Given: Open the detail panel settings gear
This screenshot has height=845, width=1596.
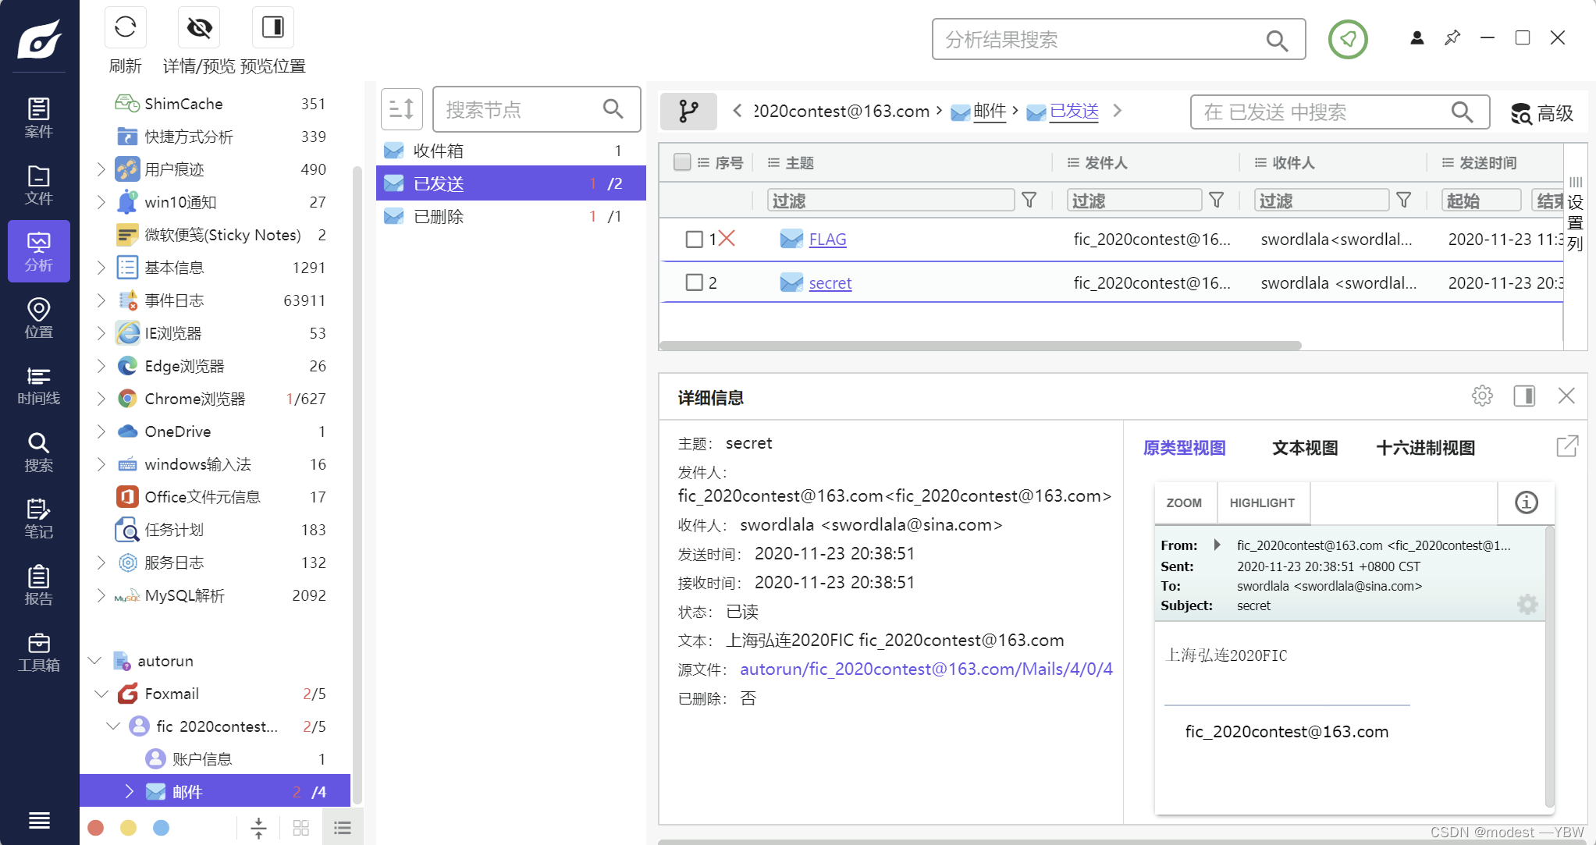Looking at the screenshot, I should click(x=1482, y=396).
